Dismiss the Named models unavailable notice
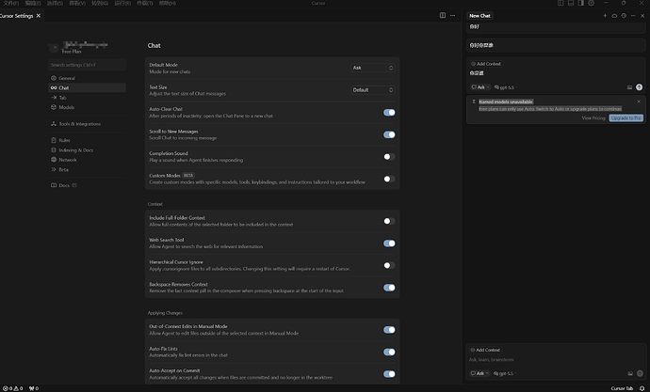The width and height of the screenshot is (650, 392). pos(639,102)
